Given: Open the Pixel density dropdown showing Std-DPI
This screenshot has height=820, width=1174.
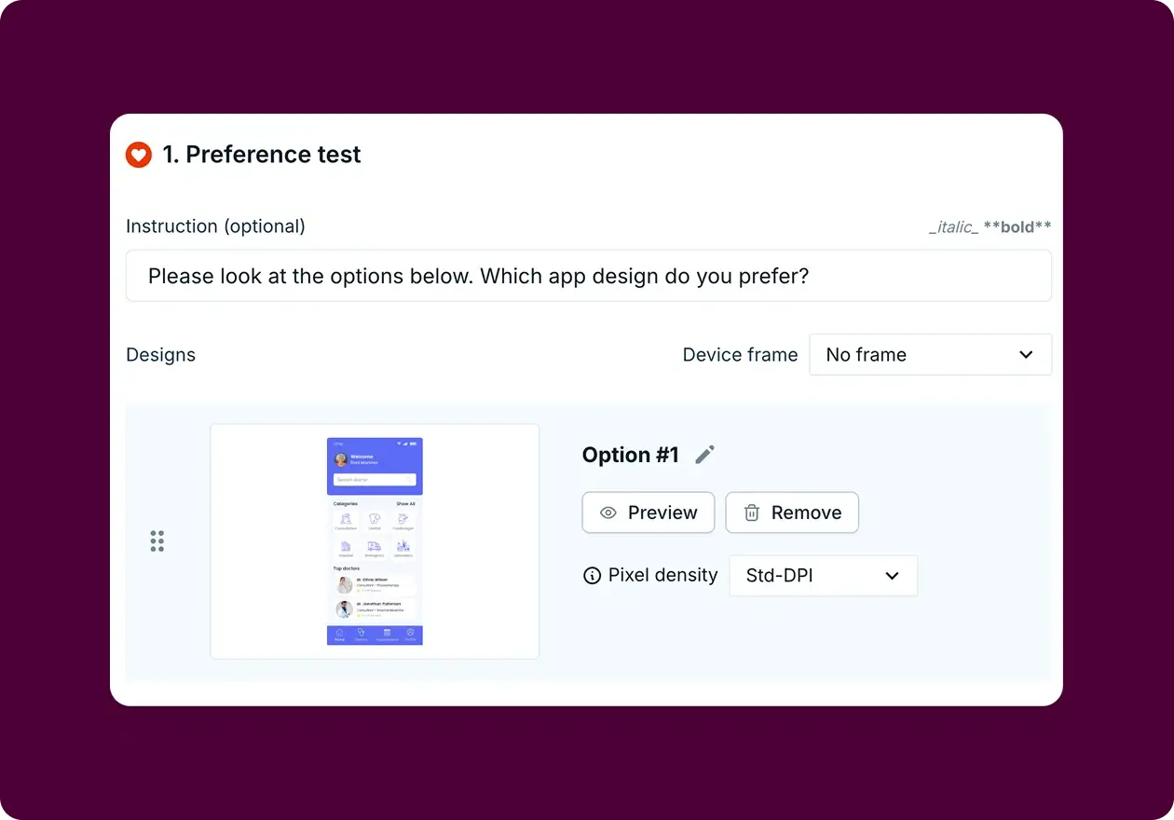Looking at the screenshot, I should click(x=823, y=576).
